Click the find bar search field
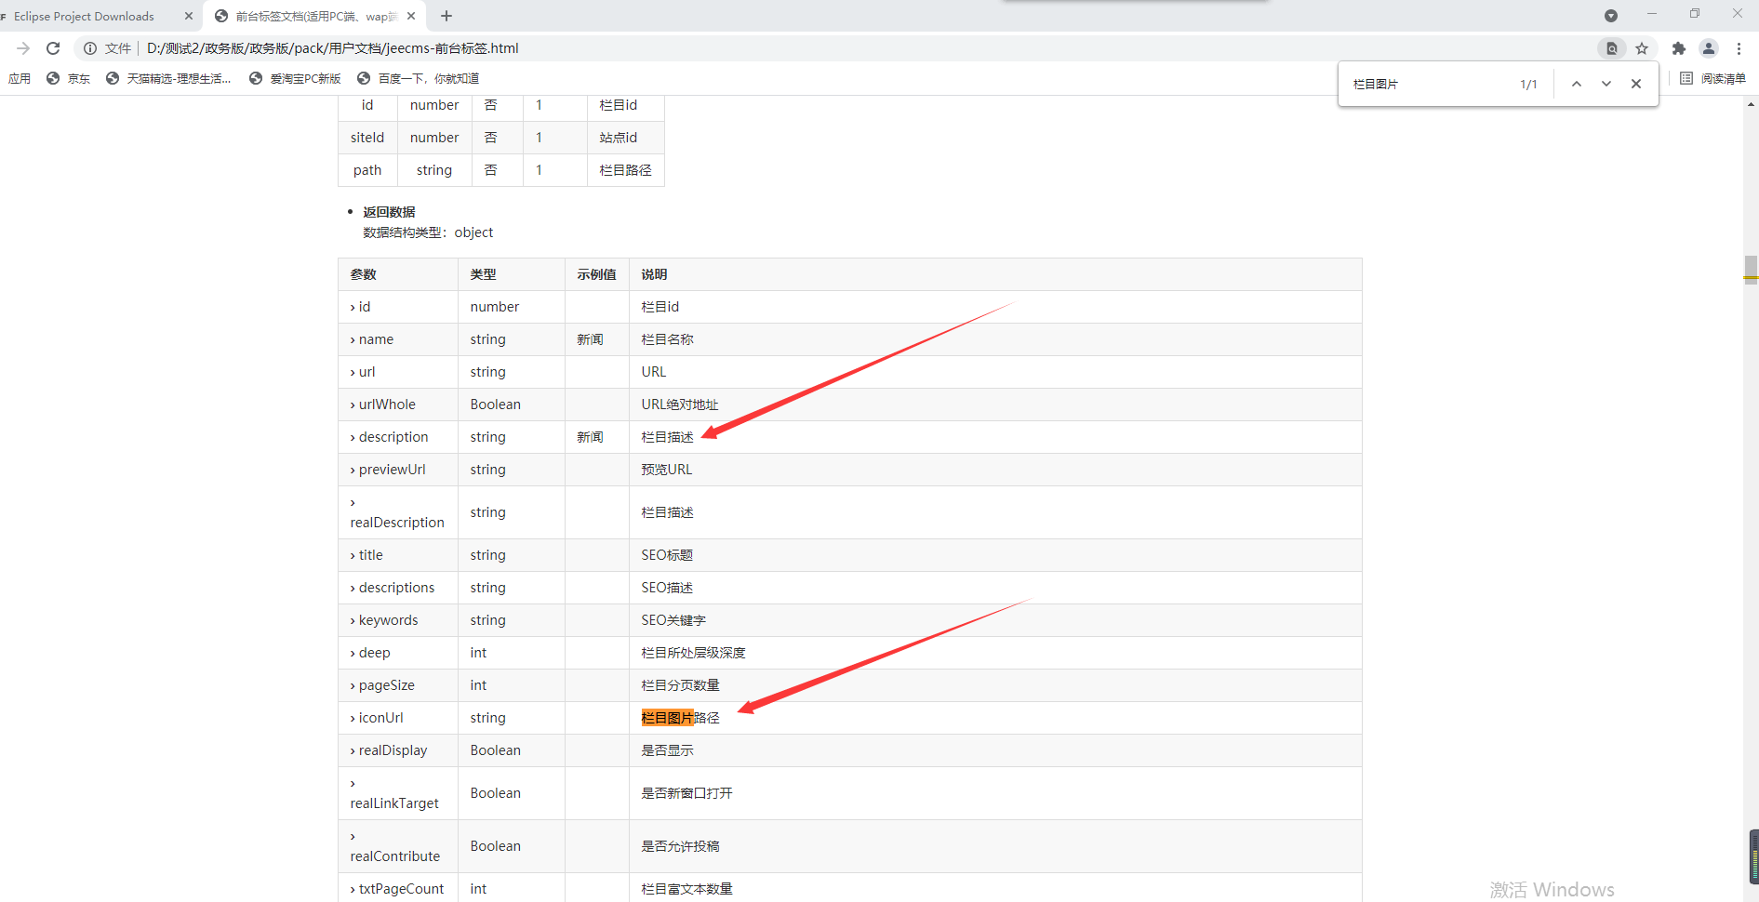The width and height of the screenshot is (1759, 902). click(1432, 84)
